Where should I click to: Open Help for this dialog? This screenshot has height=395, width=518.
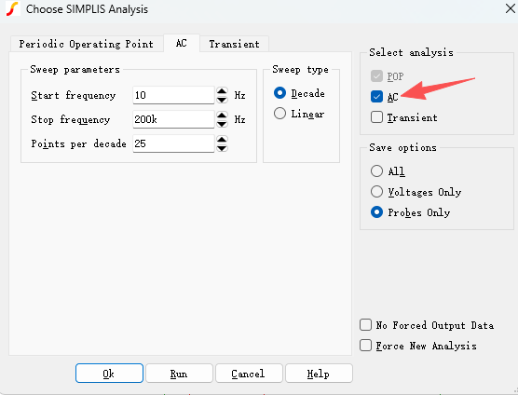[319, 374]
